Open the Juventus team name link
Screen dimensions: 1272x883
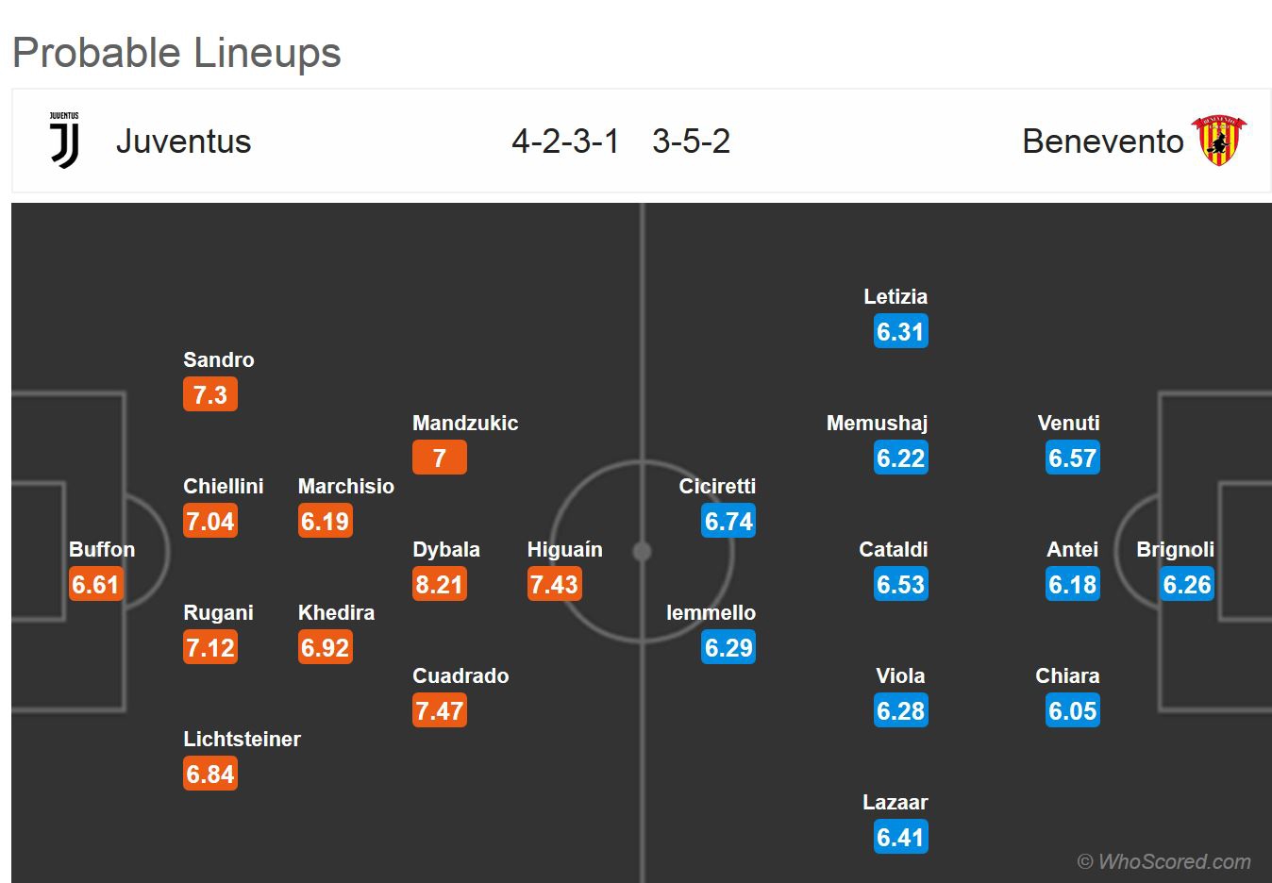coord(183,142)
